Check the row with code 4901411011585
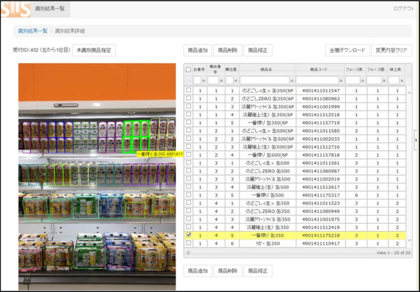The image size is (420, 292). [188, 130]
